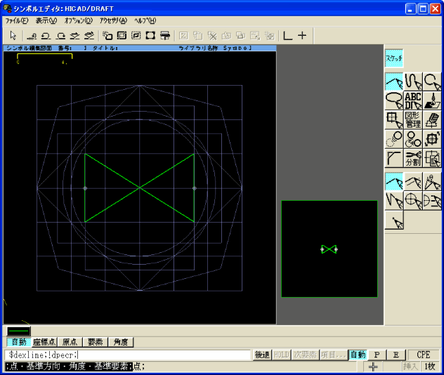
Task: Click the corner fillet tool icon
Action: [394, 158]
